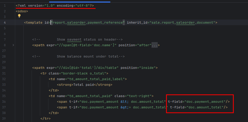The image size is (248, 122).
Task: Click t-field="doc.payment_amount" on line 36
Action: 197,102
